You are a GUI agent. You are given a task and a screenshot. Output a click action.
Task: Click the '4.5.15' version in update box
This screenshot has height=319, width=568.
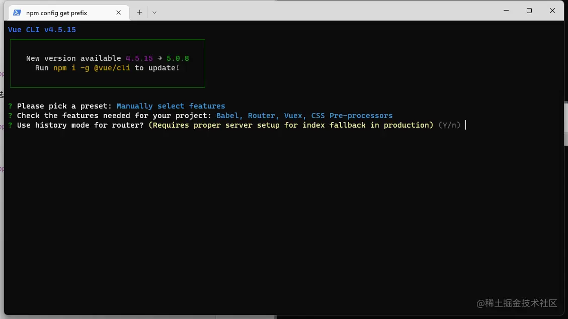pos(139,58)
